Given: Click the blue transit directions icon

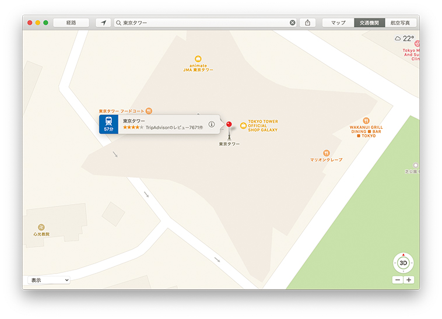Looking at the screenshot, I should click(x=108, y=124).
